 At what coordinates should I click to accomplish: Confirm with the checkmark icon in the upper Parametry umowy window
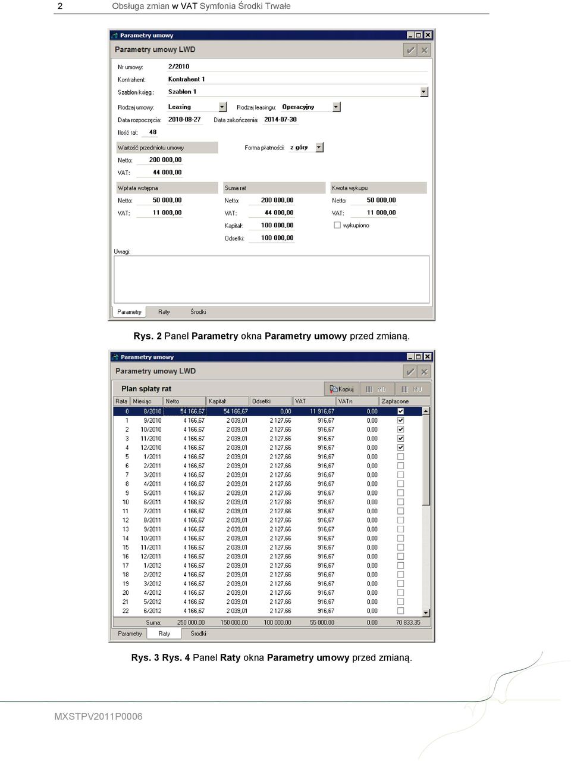[410, 50]
